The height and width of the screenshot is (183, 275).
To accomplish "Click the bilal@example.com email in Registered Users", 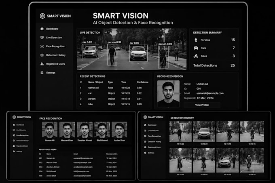I will [x=81, y=171].
